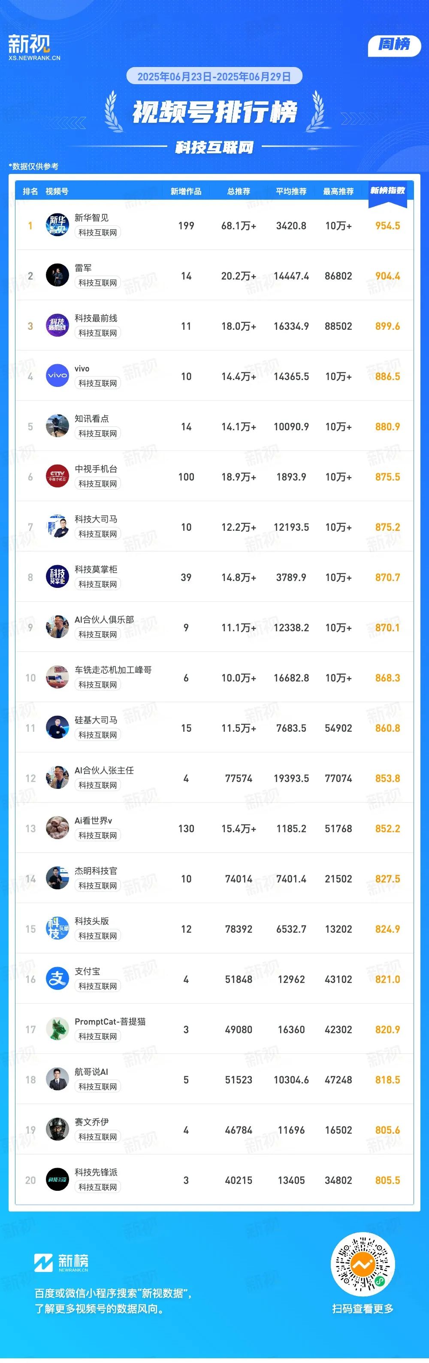Open the 雷军 profile avatar
The width and height of the screenshot is (429, 1363).
coord(57,275)
